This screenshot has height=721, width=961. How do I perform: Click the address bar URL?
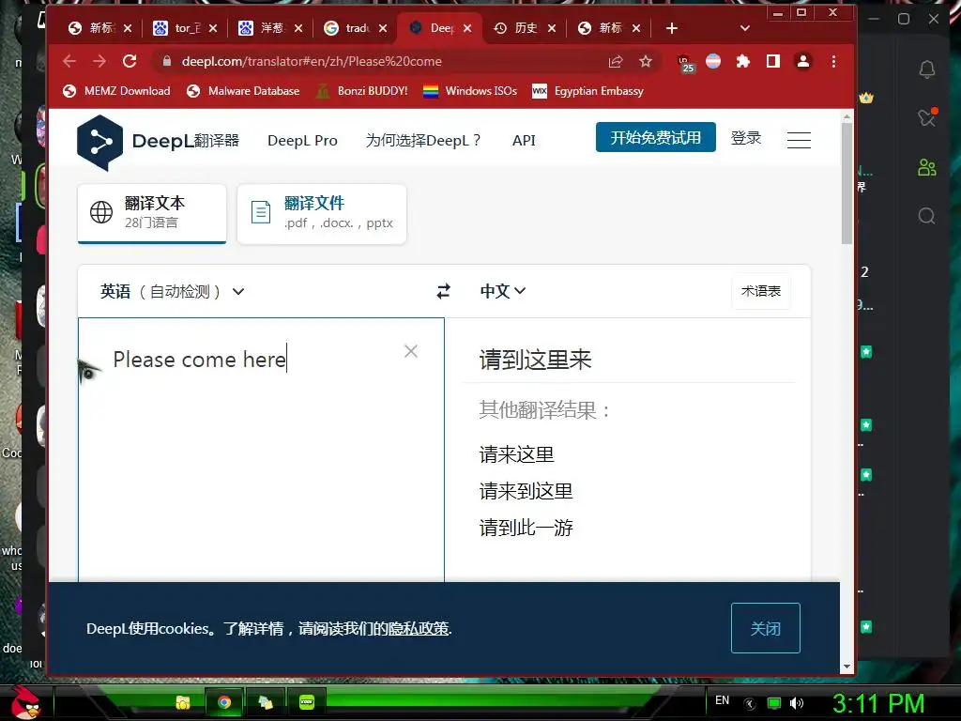tap(312, 61)
